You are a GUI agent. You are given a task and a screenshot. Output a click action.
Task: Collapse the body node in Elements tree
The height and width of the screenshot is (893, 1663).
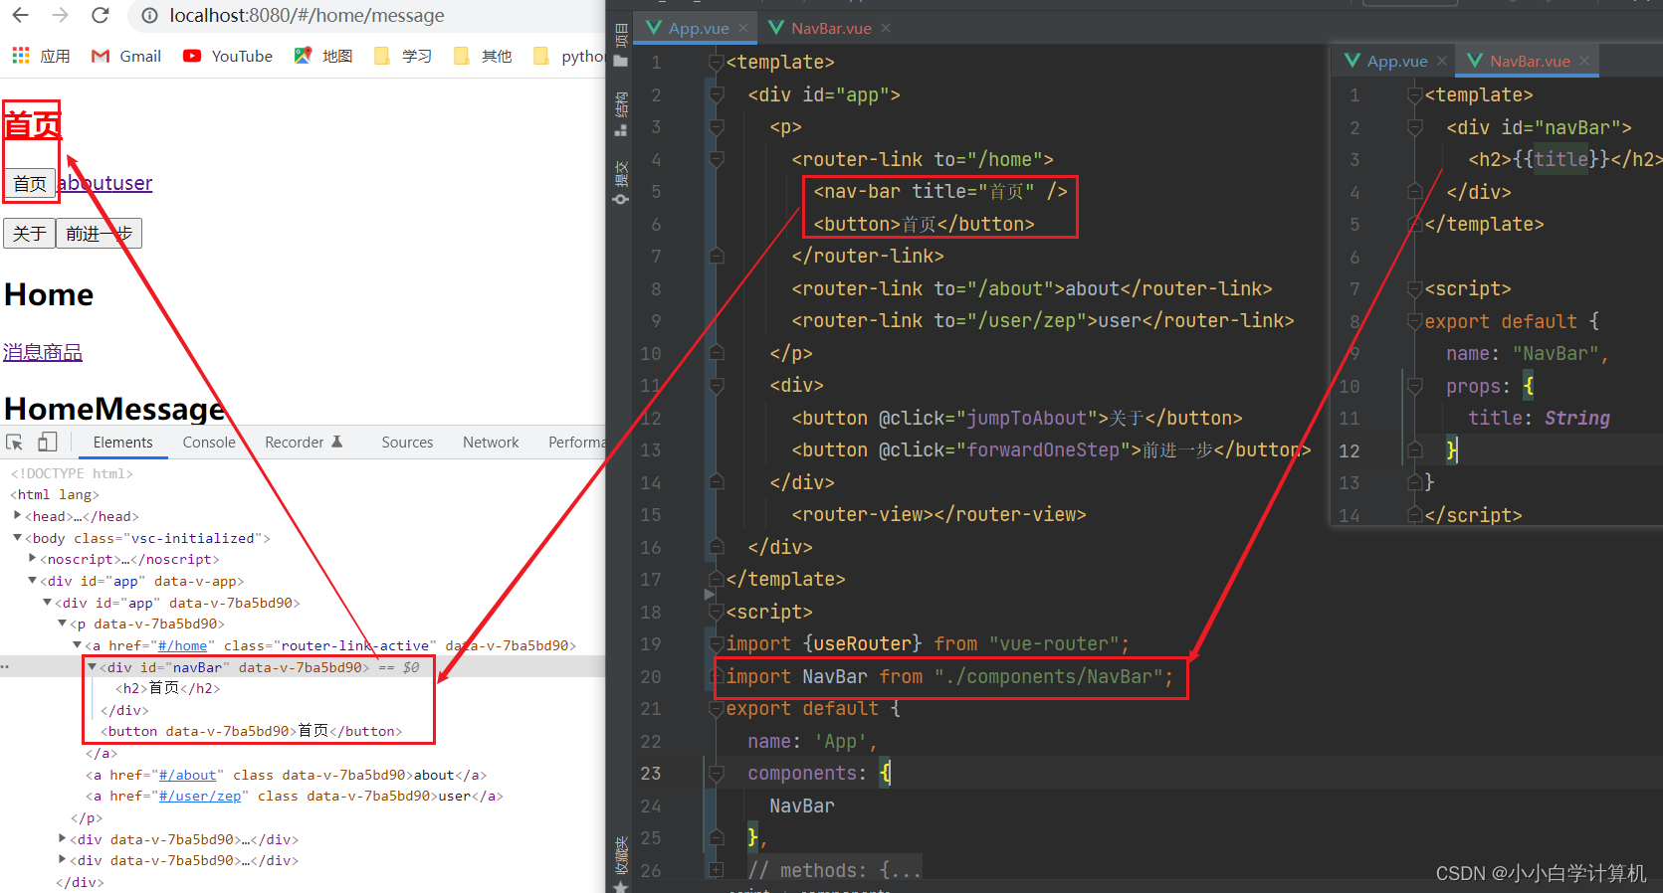[17, 537]
